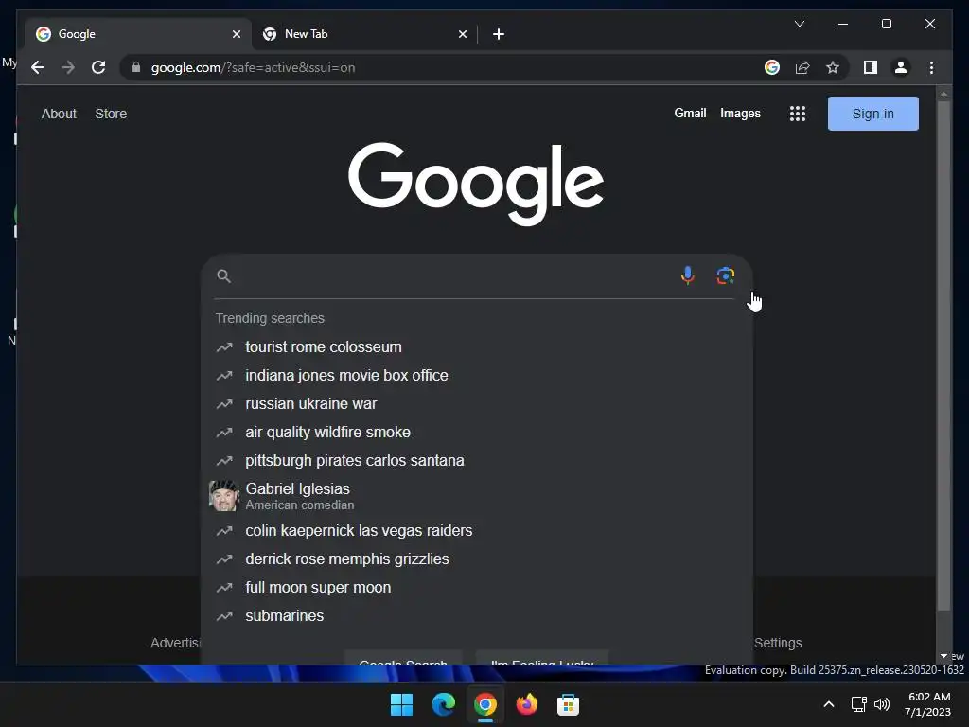Start voice search with the microphone icon
The width and height of the screenshot is (969, 727).
point(687,275)
